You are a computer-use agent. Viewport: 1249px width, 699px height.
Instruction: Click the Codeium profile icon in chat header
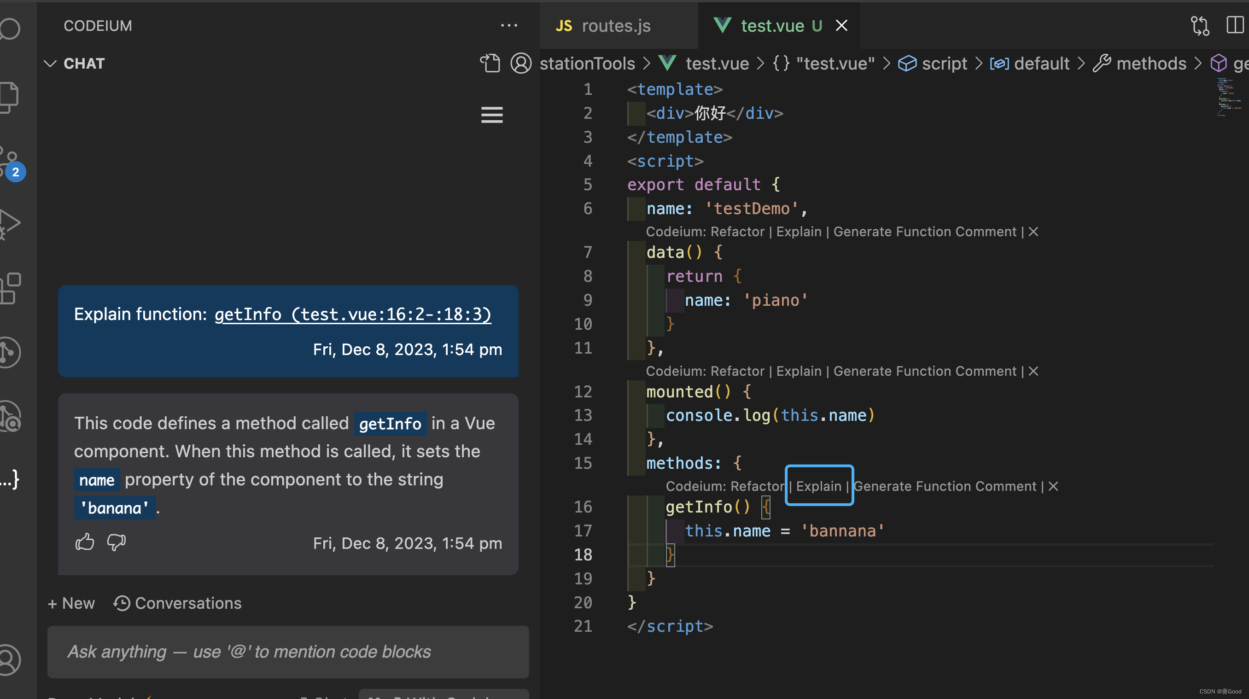click(521, 63)
